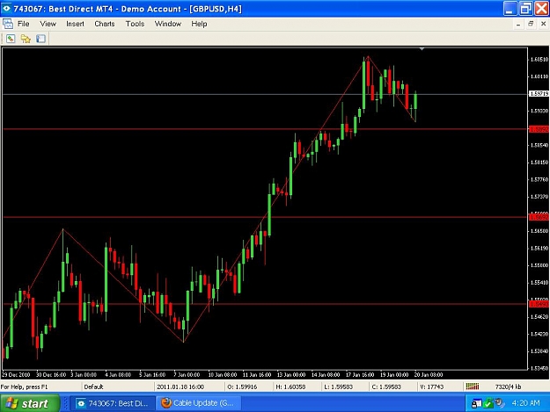Click the 1.60510 price scale label
The image size is (550, 412).
539,60
